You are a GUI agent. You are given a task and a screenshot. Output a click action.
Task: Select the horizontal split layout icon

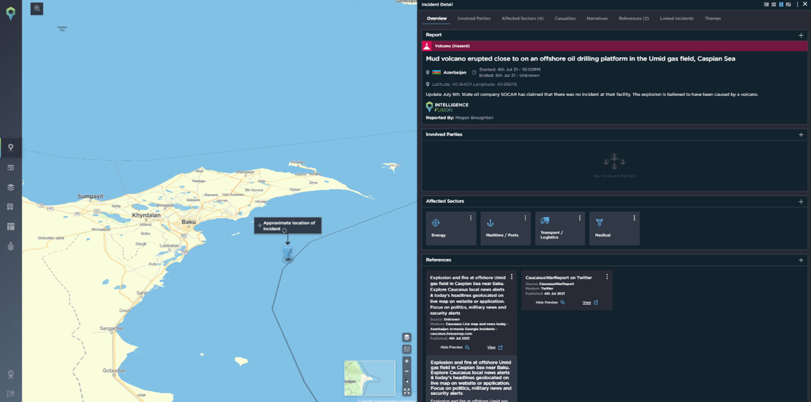(x=774, y=4)
